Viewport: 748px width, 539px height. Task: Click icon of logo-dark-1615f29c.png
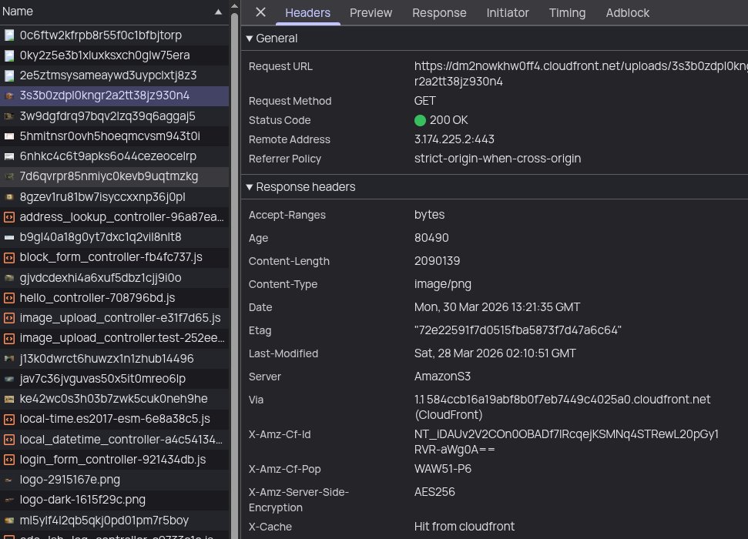9,500
